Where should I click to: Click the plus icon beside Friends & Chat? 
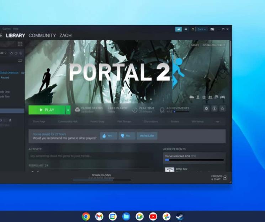click(x=225, y=178)
